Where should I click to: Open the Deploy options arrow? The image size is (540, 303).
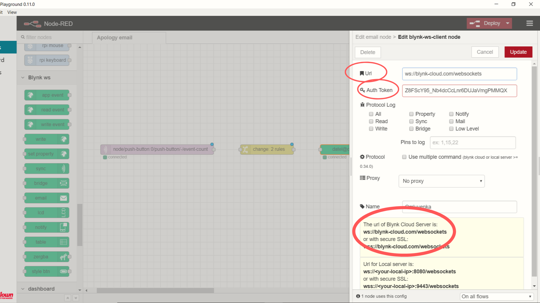tap(508, 23)
